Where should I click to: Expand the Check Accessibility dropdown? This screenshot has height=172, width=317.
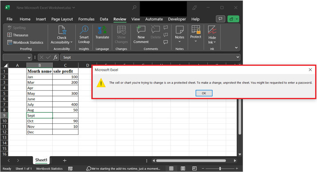click(71, 42)
